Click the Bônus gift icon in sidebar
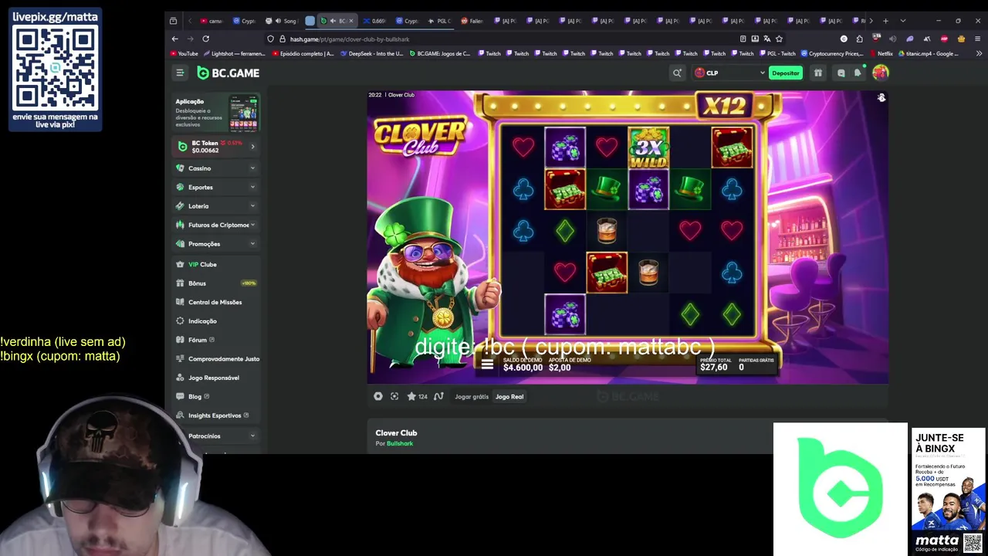 [181, 283]
